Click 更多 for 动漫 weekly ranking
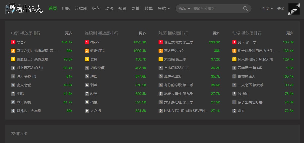Screen dimensions: 304x143 (x=290, y=33)
